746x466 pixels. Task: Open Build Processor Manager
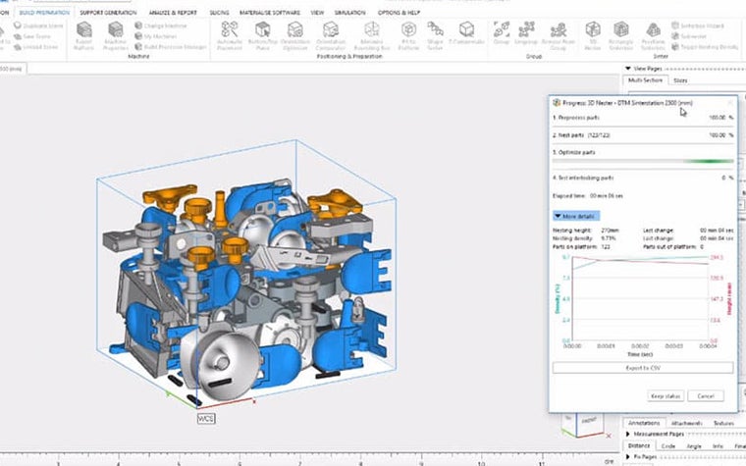pos(171,47)
